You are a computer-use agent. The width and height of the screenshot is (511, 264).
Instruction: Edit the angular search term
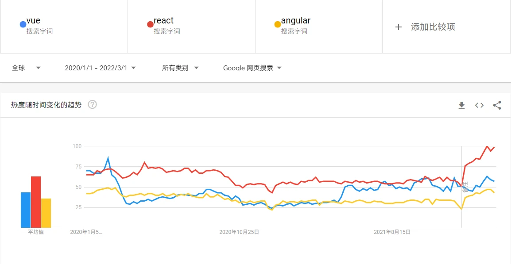click(295, 21)
